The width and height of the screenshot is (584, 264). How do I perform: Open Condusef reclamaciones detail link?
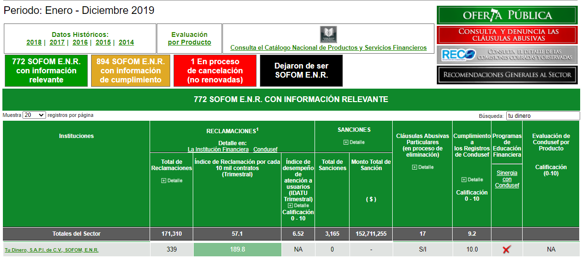265,149
